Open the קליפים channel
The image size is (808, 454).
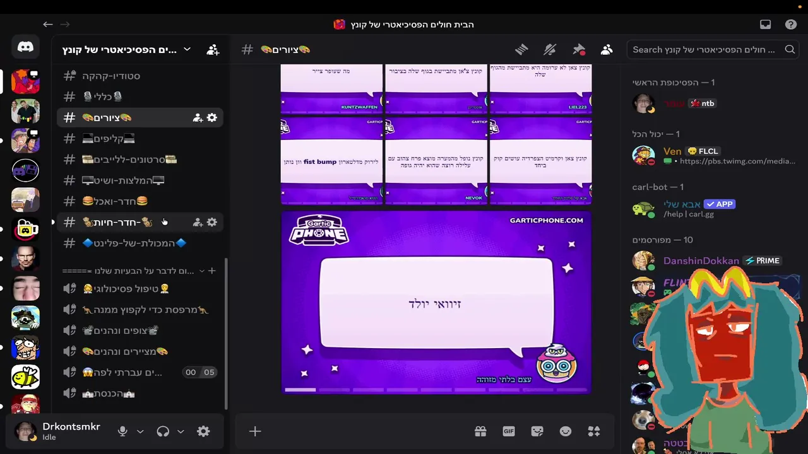pos(140,138)
